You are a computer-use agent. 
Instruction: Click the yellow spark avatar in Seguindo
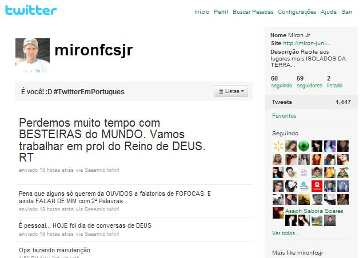pos(278,146)
